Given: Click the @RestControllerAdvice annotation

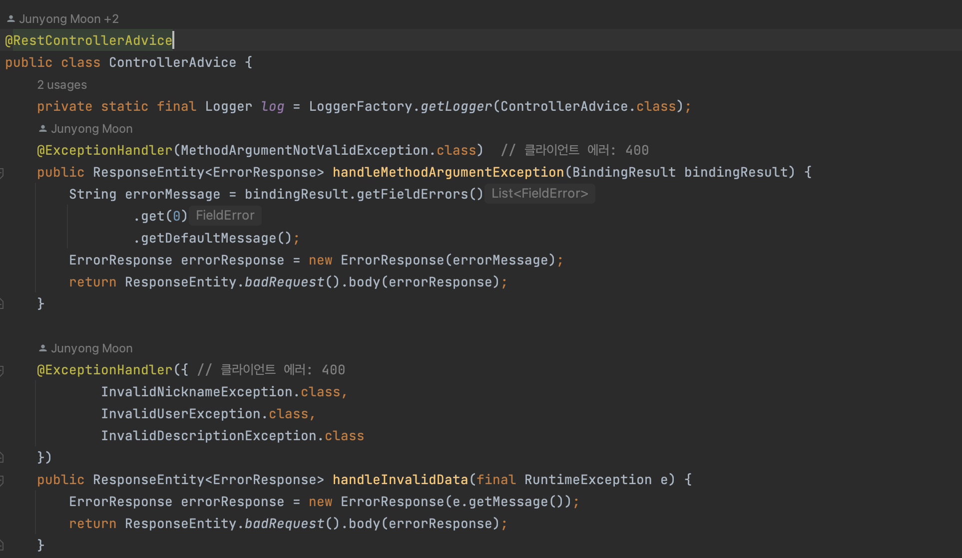Looking at the screenshot, I should [x=89, y=40].
